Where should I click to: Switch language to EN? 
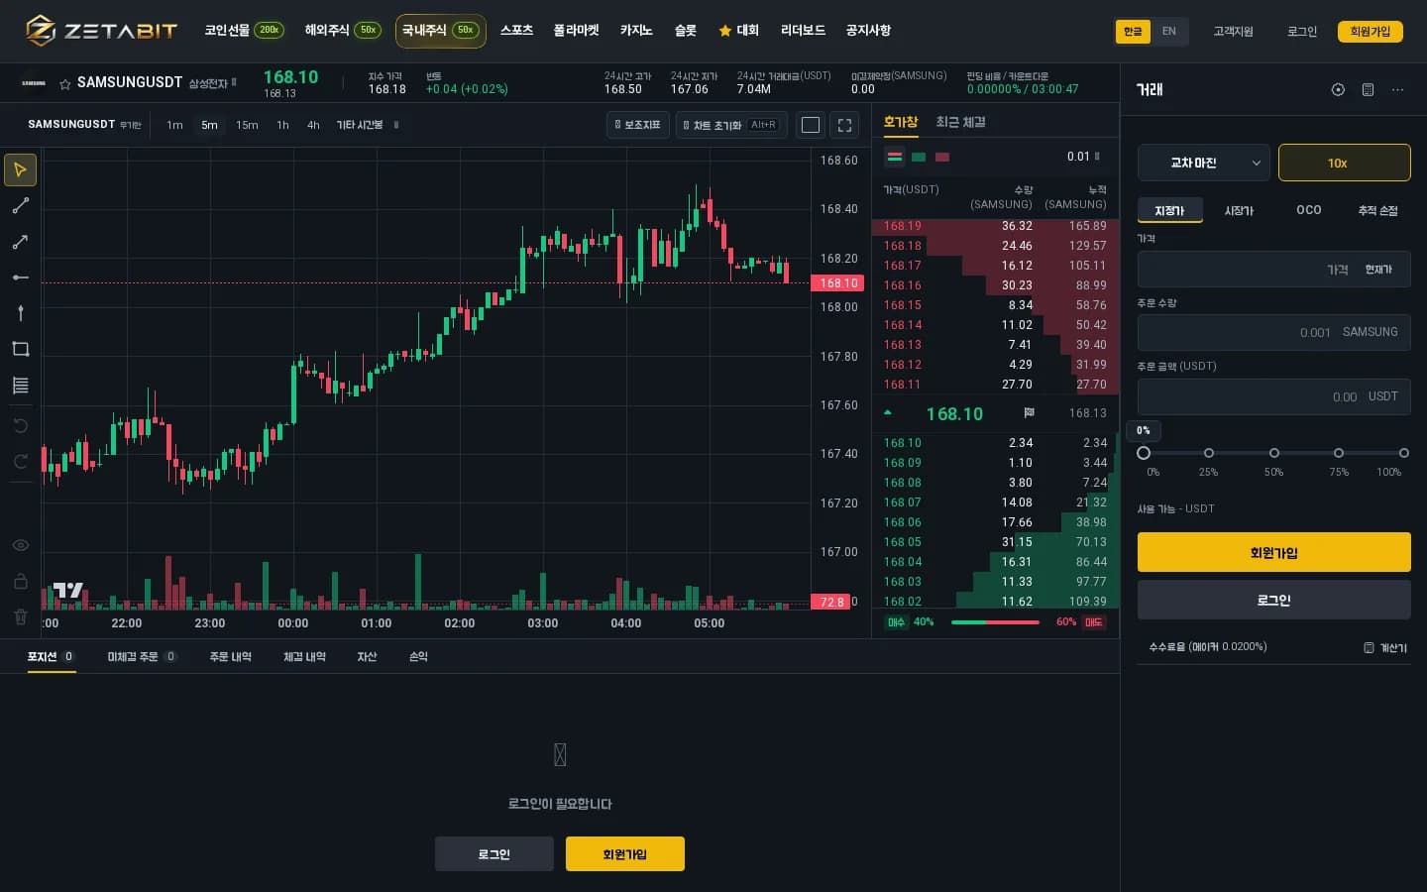(x=1169, y=32)
